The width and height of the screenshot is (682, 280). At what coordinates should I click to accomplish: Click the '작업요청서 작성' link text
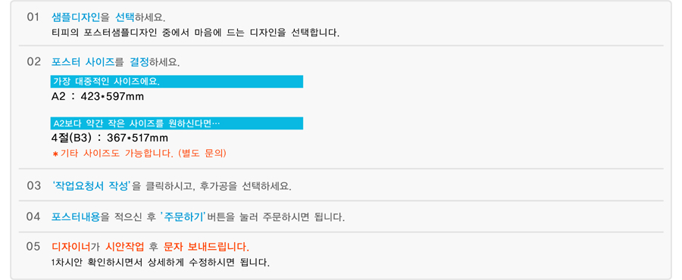(92, 186)
